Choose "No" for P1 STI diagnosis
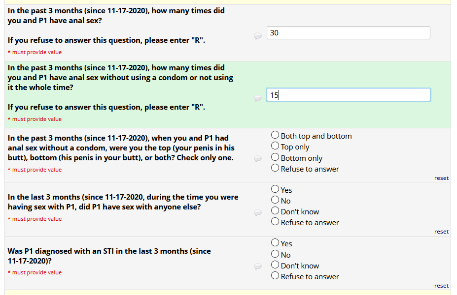This screenshot has width=457, height=295. (x=275, y=254)
